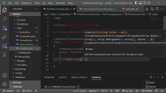Image resolution: width=166 pixels, height=93 pixels.
Task: Open errors and warnings count
Action: [27, 91]
